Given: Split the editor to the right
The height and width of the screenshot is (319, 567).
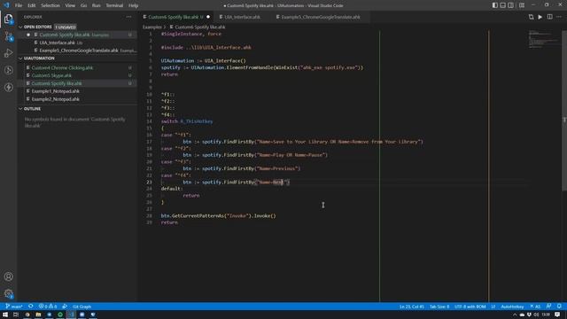Looking at the screenshot, I should click(x=549, y=17).
